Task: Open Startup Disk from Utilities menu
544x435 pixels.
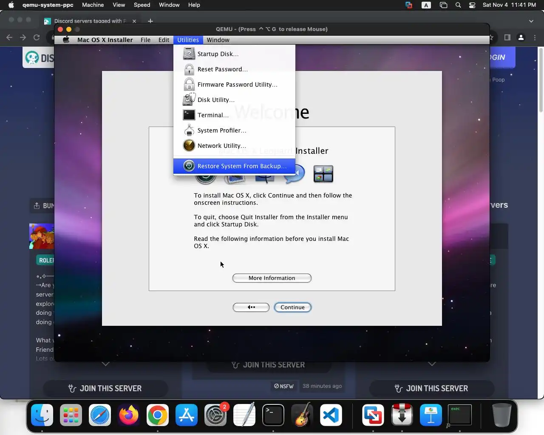Action: pos(234,54)
